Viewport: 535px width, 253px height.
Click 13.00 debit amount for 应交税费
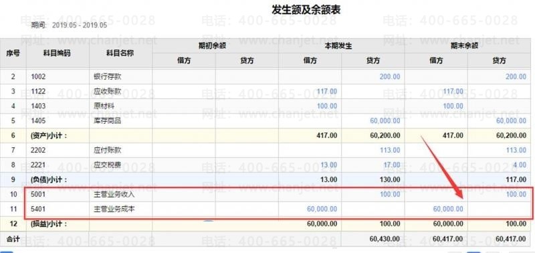329,165
